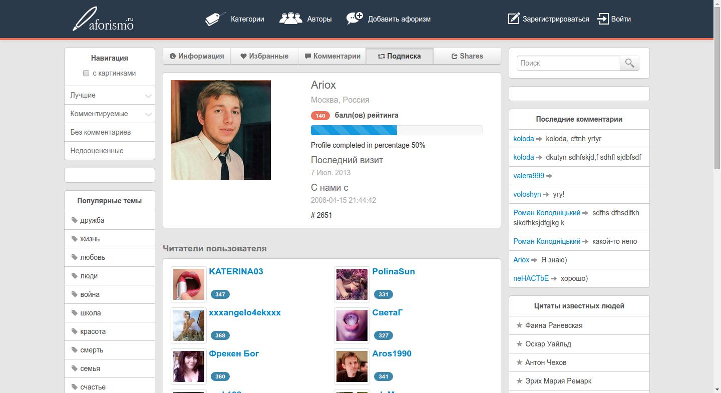This screenshot has width=721, height=393.
Task: Click the retweet icon on Подписка tab
Action: [x=381, y=56]
